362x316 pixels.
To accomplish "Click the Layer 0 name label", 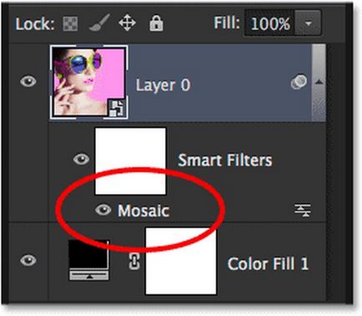I will pyautogui.click(x=163, y=84).
